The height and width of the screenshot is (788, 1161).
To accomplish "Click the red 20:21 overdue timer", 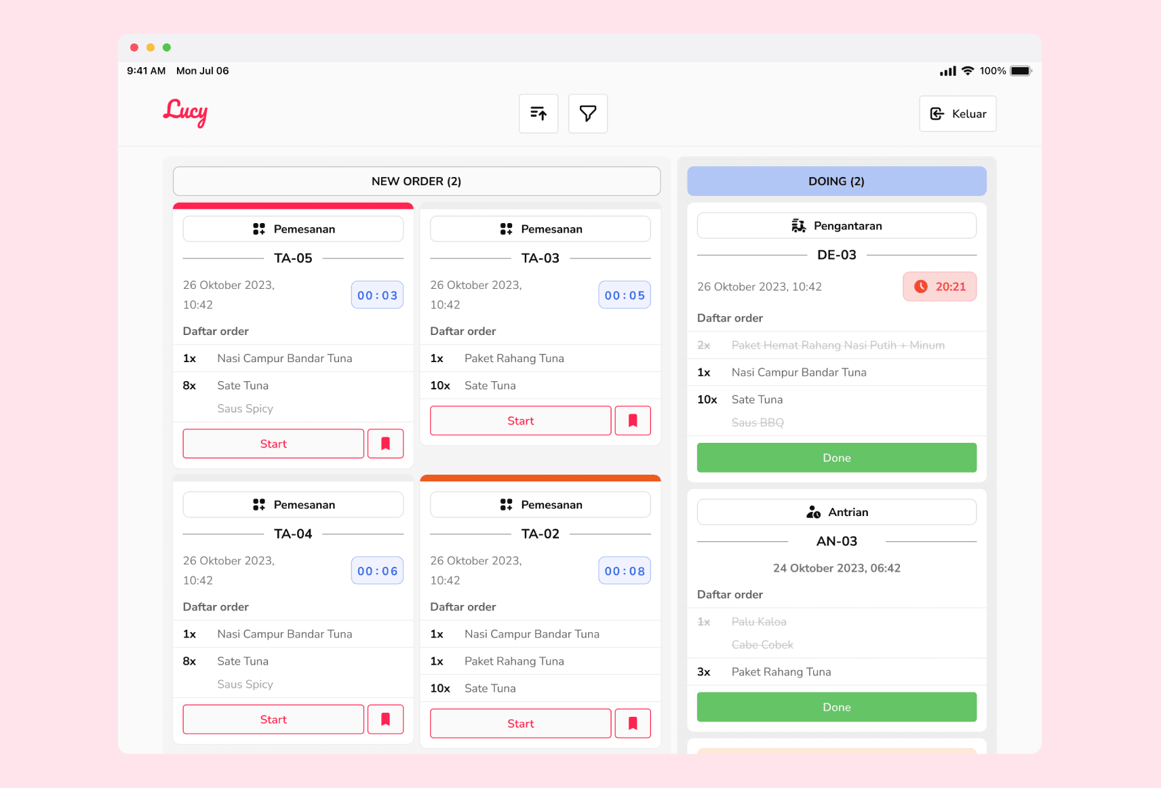I will point(940,287).
